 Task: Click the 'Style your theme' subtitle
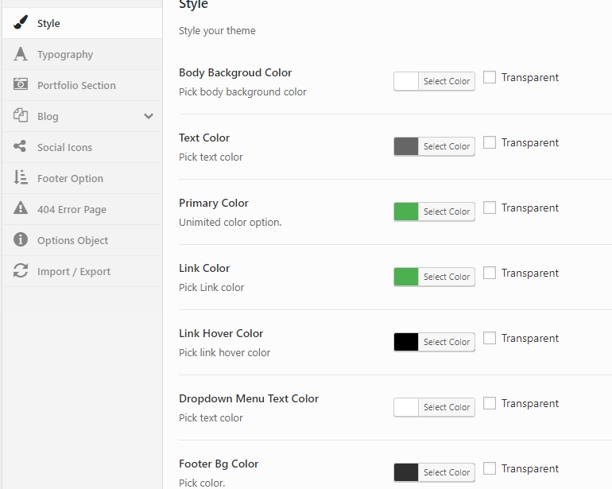coord(217,31)
